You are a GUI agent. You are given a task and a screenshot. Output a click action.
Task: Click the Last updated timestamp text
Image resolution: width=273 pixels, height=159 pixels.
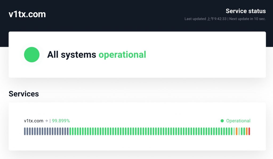[x=206, y=19]
